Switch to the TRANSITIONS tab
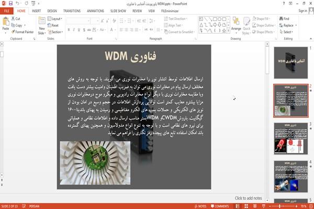 click(72, 11)
